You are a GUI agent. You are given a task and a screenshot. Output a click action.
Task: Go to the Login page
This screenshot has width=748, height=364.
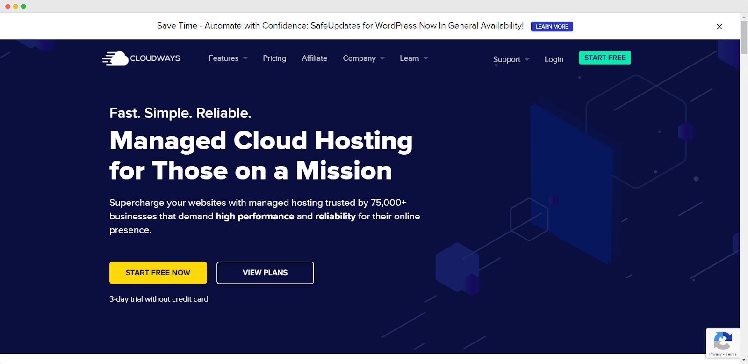tap(554, 59)
